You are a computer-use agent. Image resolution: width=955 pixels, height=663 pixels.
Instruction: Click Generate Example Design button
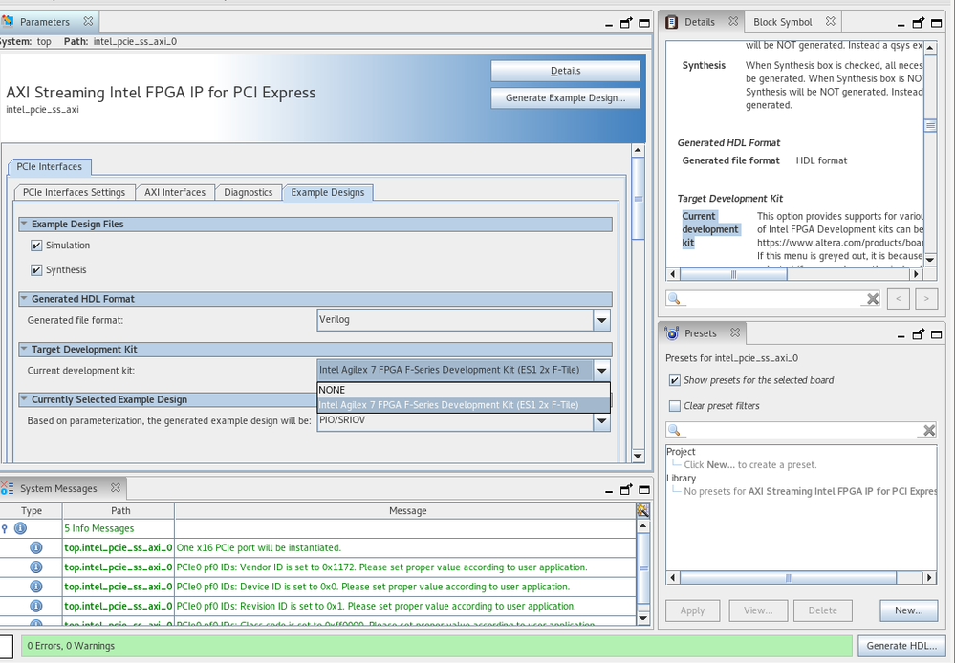pos(565,98)
